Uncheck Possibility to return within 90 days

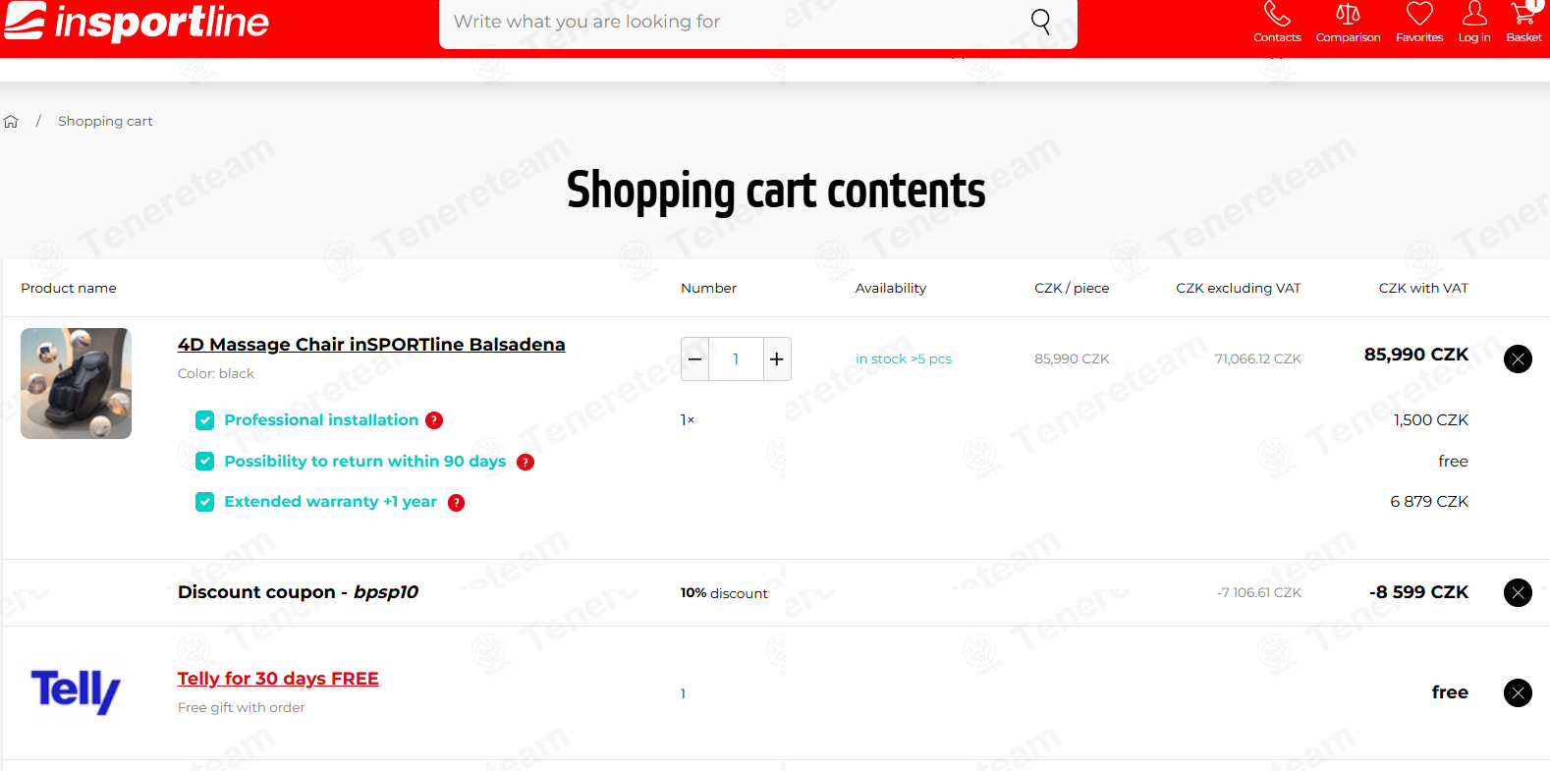pyautogui.click(x=204, y=462)
